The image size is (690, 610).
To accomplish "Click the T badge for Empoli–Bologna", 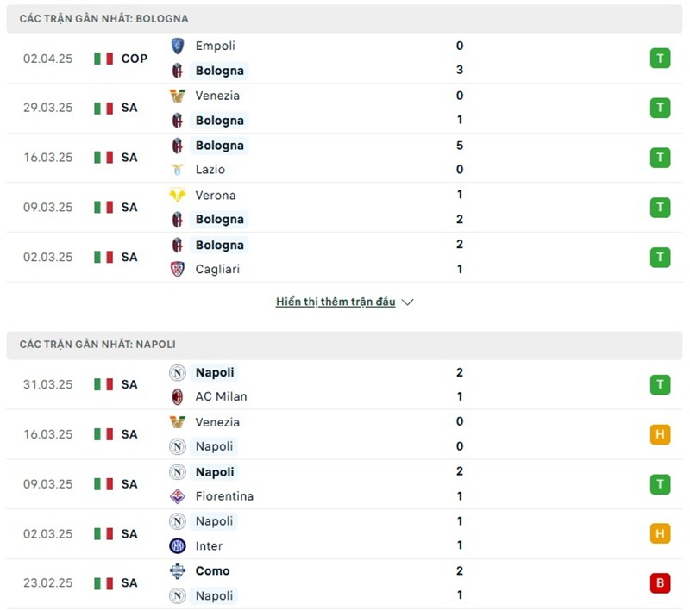I will click(660, 59).
